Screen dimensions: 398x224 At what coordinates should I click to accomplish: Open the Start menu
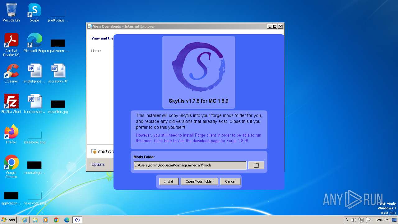tap(9, 220)
